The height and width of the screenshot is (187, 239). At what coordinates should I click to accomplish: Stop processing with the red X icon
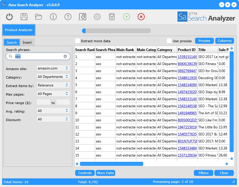point(141,17)
